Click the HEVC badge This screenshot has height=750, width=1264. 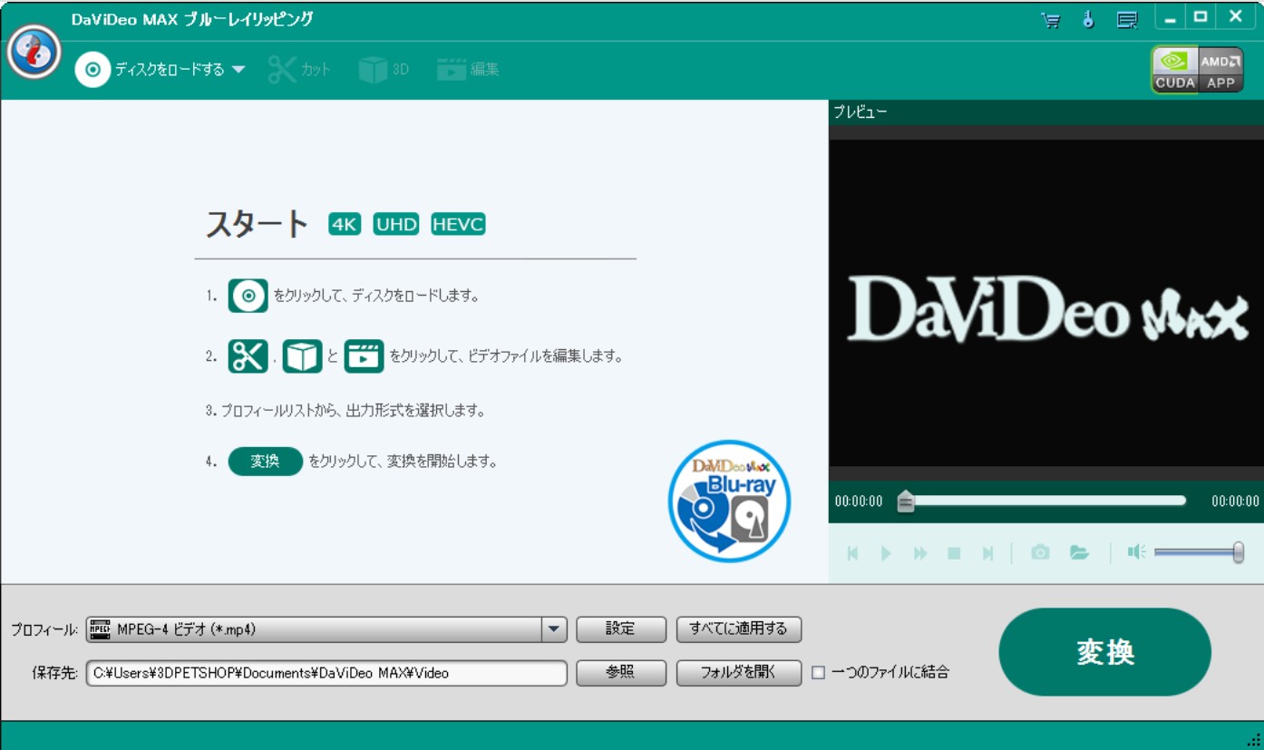[458, 224]
